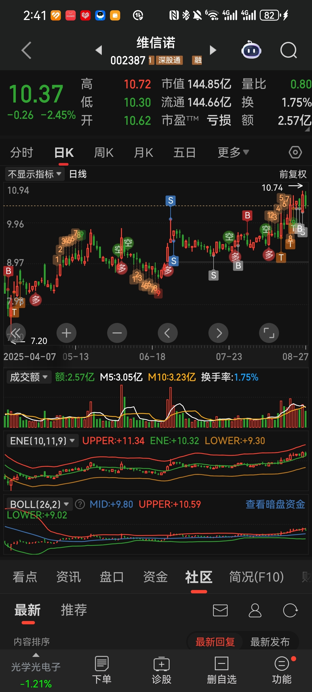Viewport: 312px width, 692px height.
Task: Open the 看点 tab
Action: pos(25,577)
